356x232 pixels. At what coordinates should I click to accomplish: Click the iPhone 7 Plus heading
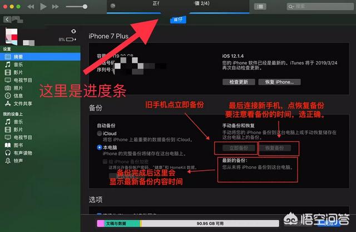(x=108, y=36)
